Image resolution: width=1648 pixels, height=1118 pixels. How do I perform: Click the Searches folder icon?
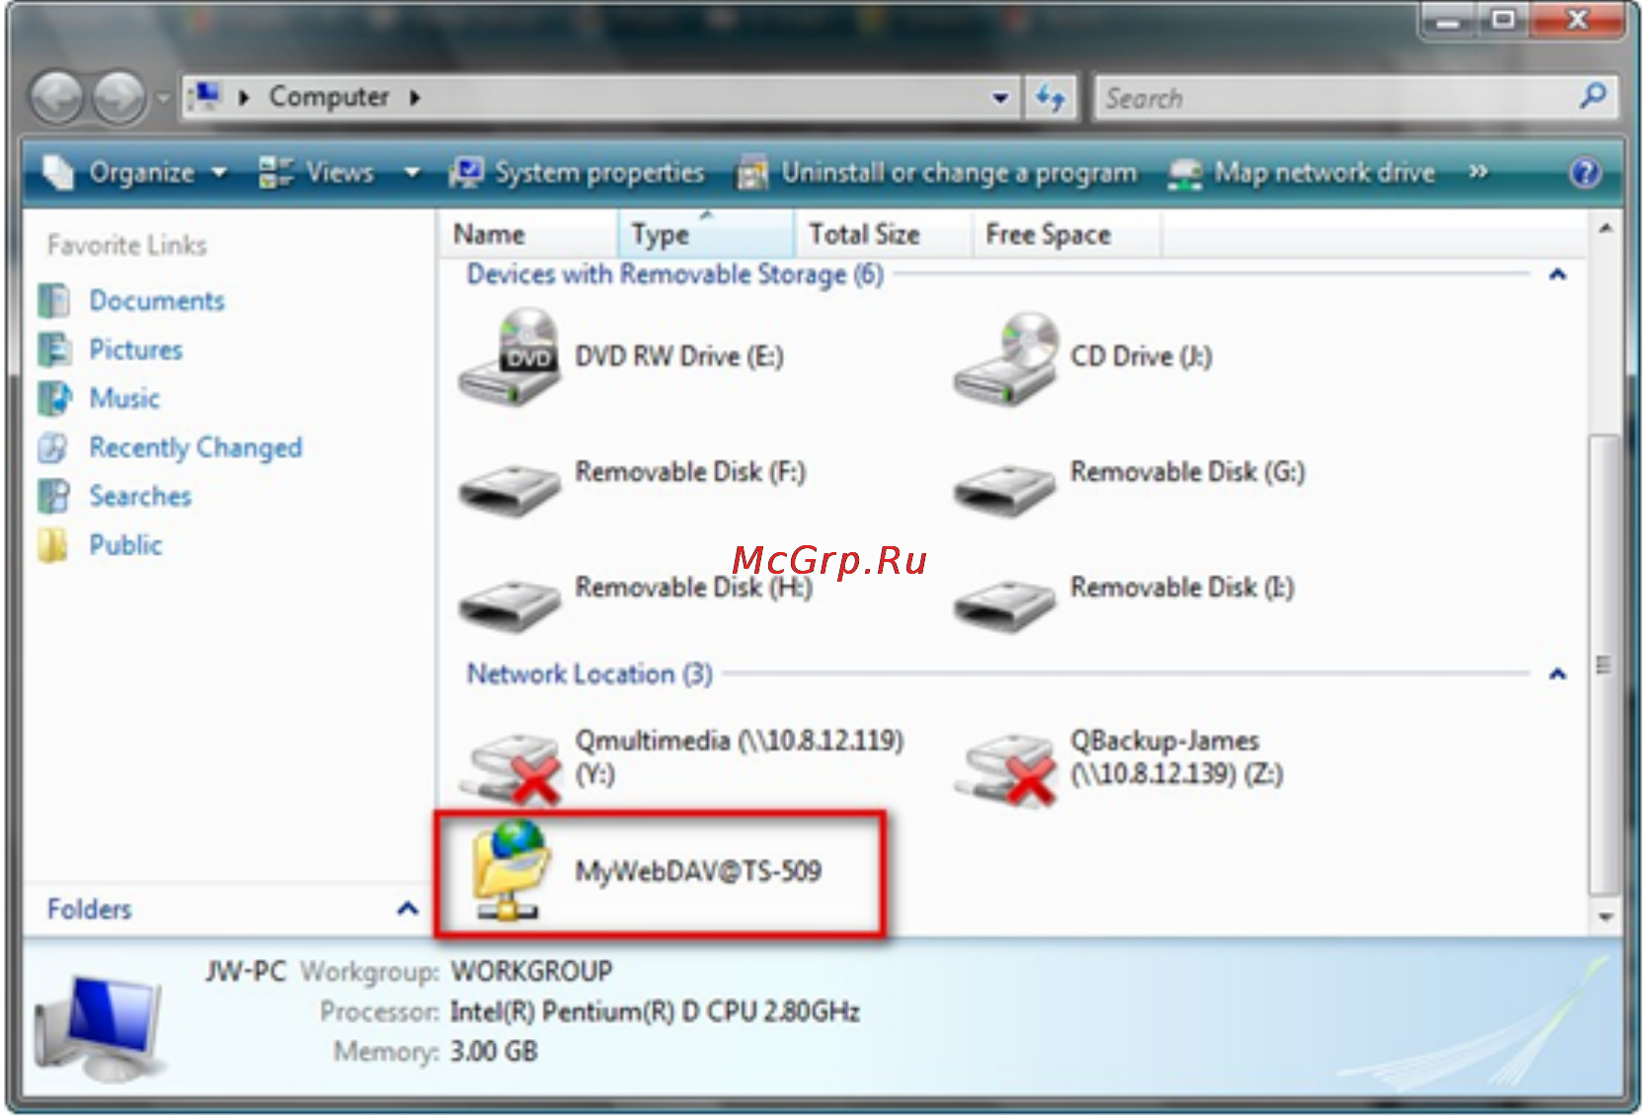pyautogui.click(x=53, y=496)
